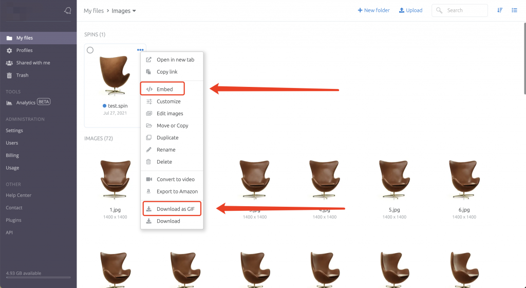Click New folder button
The width and height of the screenshot is (526, 288).
coord(374,10)
